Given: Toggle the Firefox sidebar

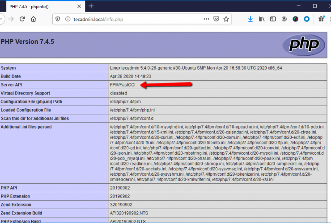Looking at the screenshot, I should (273, 19).
